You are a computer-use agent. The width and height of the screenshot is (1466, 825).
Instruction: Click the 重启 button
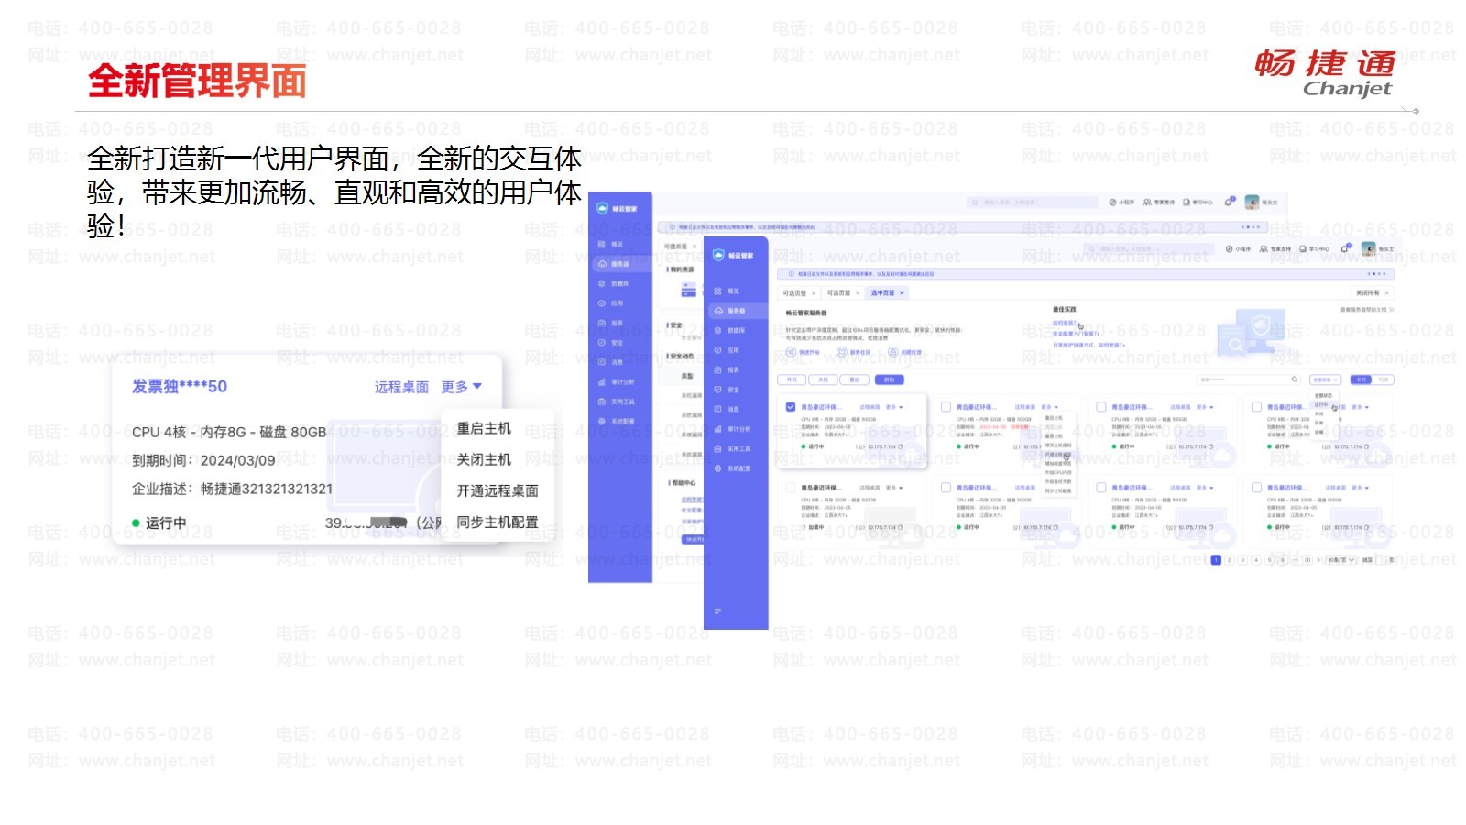[x=855, y=379]
